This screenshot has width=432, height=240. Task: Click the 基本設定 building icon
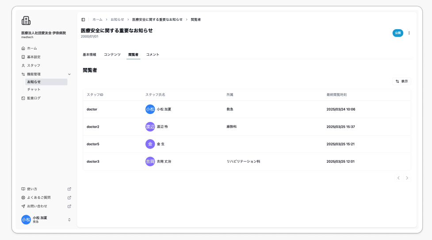coord(23,57)
